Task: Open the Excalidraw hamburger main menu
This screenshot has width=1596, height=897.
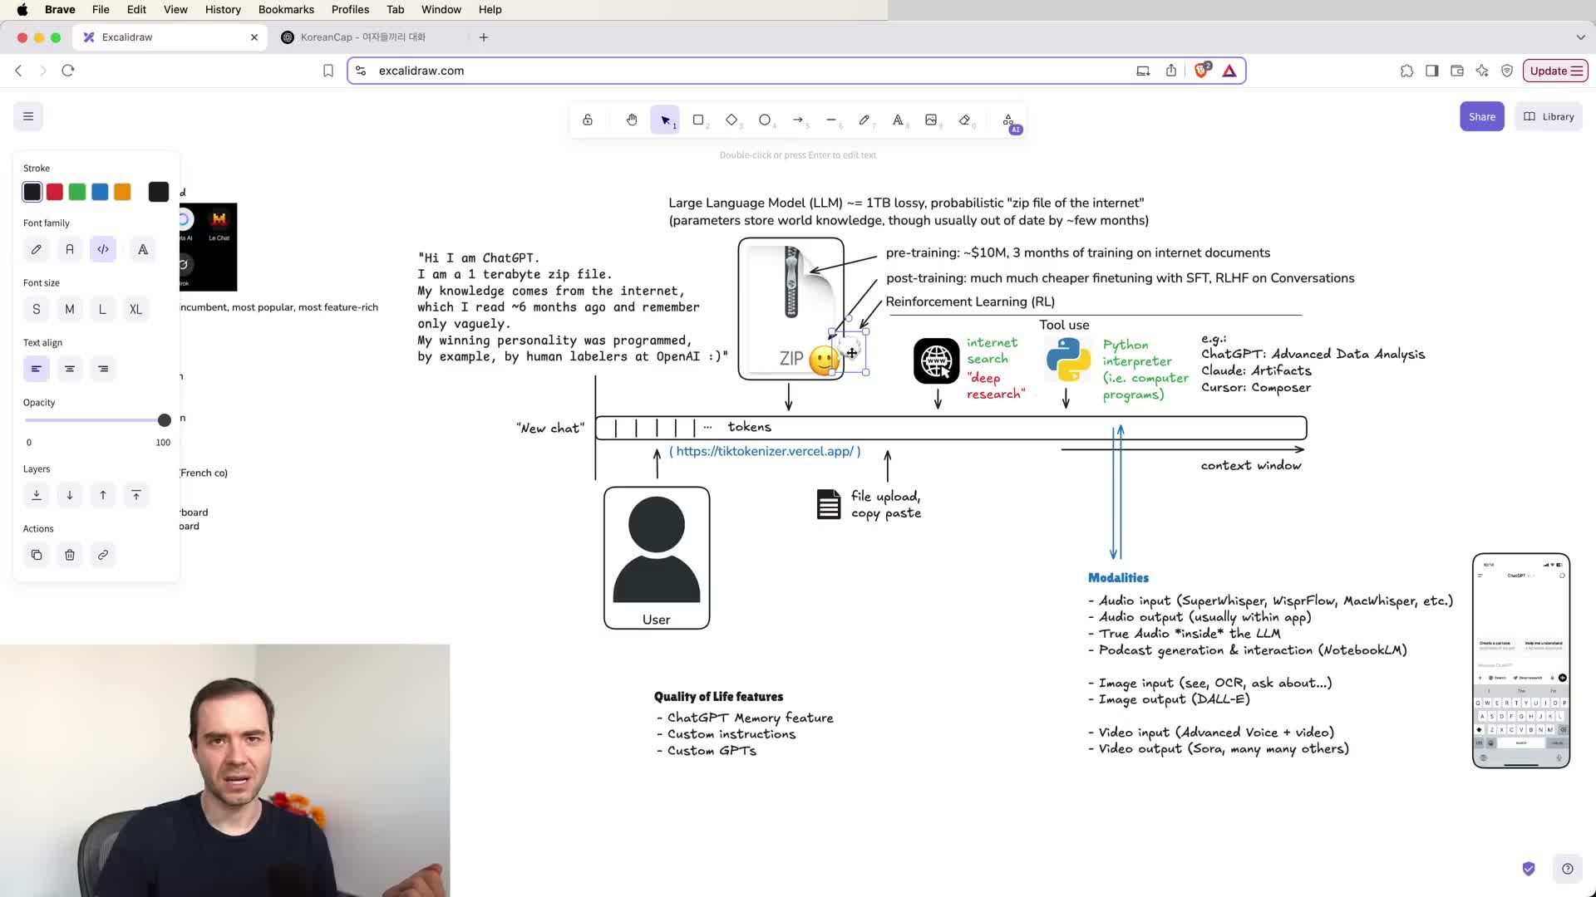Action: click(28, 116)
